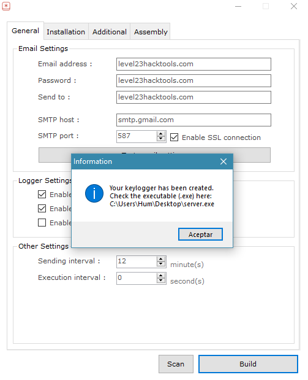The image size is (308, 380).
Task: Close the main application window
Action: click(x=294, y=6)
